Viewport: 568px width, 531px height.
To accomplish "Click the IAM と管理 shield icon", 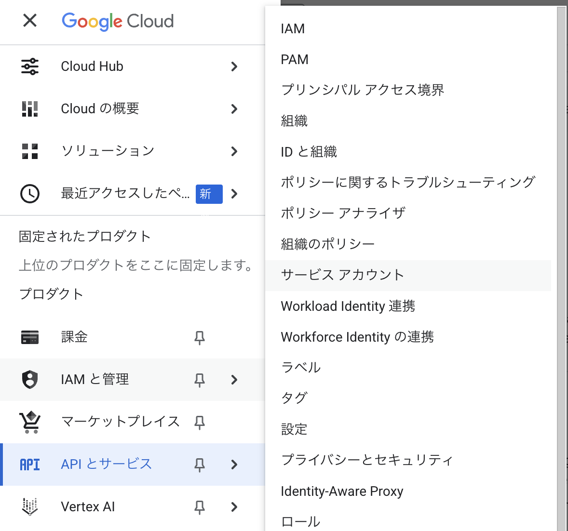I will click(x=30, y=379).
